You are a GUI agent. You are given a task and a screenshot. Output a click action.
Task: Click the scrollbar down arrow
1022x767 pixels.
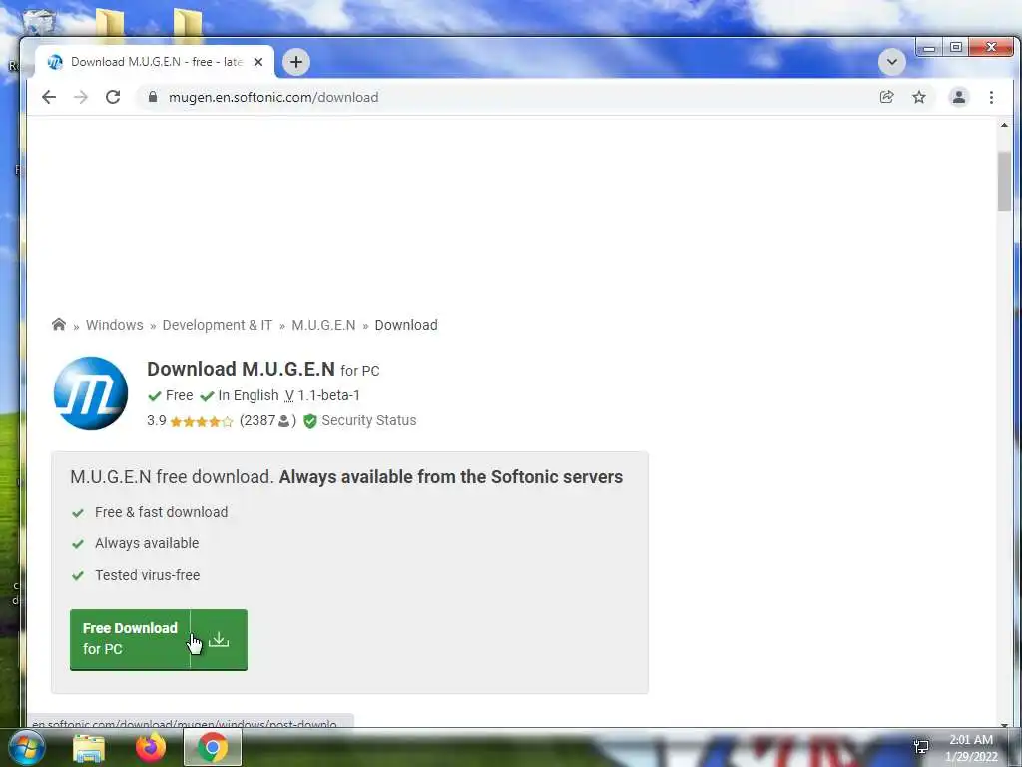point(1004,725)
